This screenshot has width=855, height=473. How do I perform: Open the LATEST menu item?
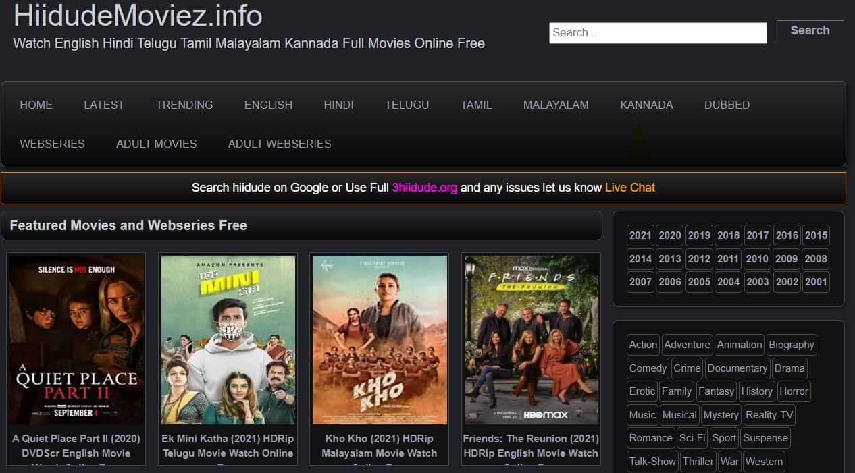[104, 105]
